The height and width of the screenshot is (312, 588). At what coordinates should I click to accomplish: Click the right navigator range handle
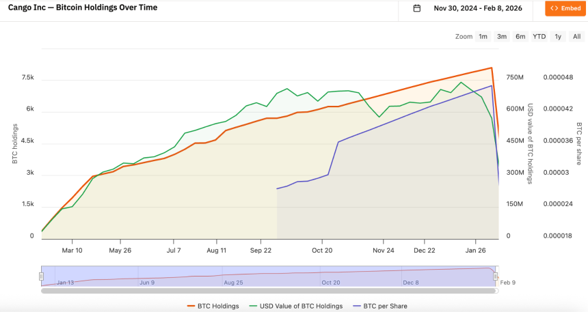click(x=497, y=276)
